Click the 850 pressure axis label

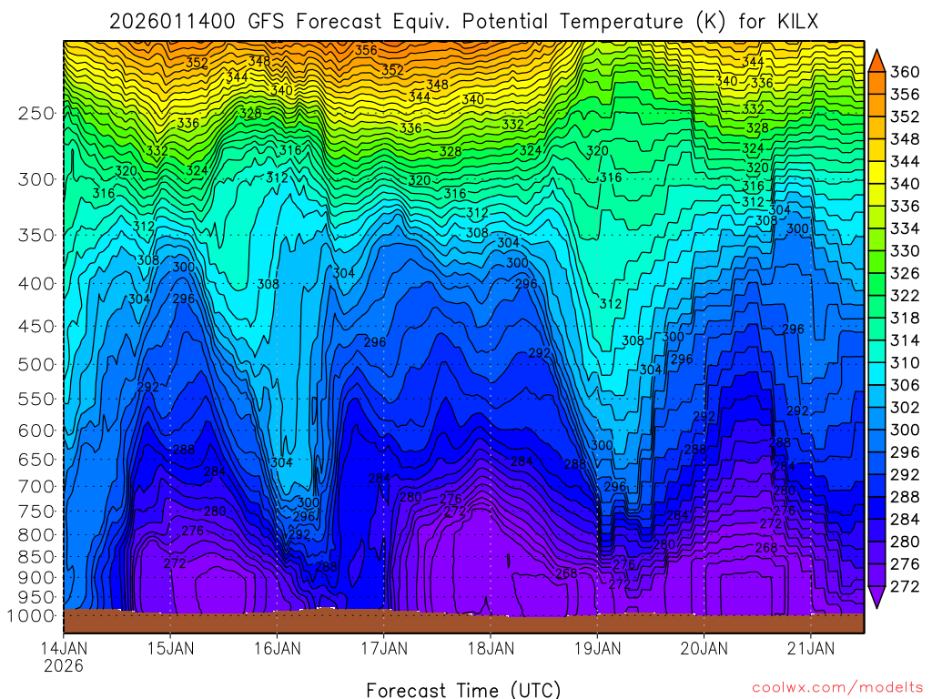click(x=36, y=557)
